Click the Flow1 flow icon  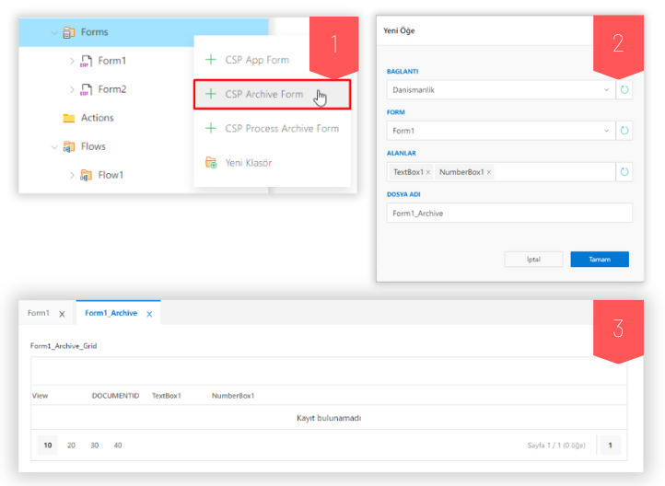(x=86, y=175)
